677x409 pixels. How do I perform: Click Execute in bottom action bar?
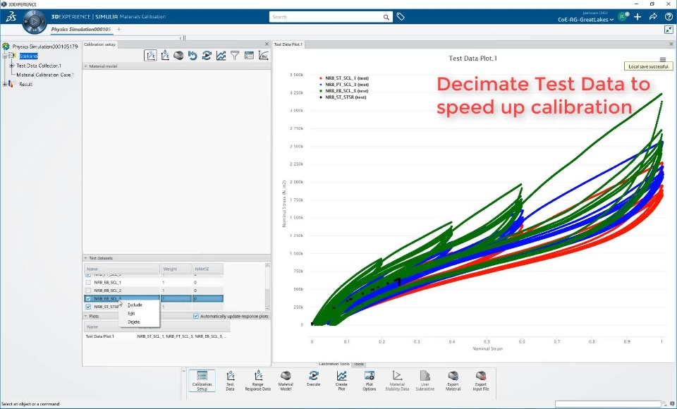(313, 379)
